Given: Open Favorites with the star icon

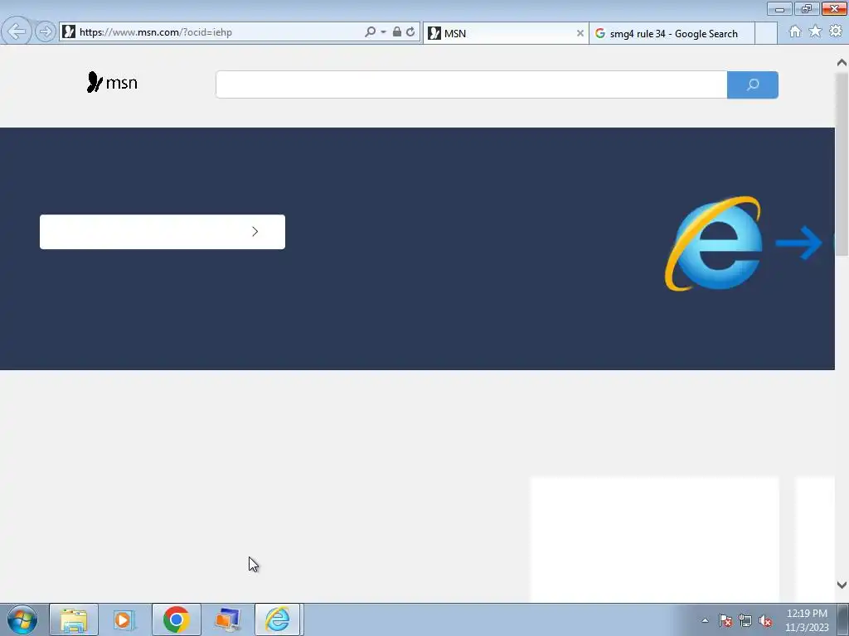Looking at the screenshot, I should 815,31.
